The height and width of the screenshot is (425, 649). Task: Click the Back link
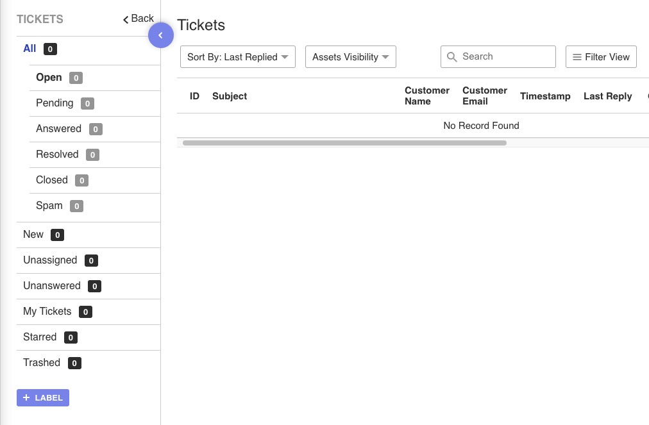(138, 19)
